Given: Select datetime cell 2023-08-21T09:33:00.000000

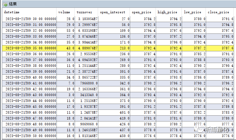Looking at the screenshot, I should (x=29, y=37).
